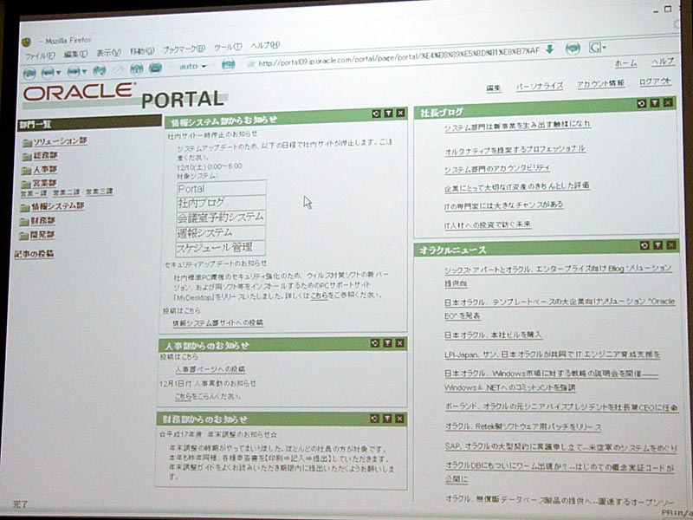Click the 記事の投稿 link in the sidebar
The height and width of the screenshot is (520, 693).
[x=34, y=254]
